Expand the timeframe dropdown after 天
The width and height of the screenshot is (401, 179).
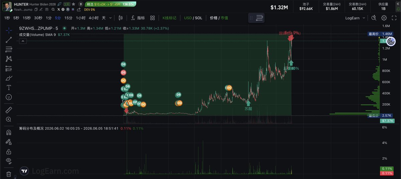pyautogui.click(x=110, y=18)
